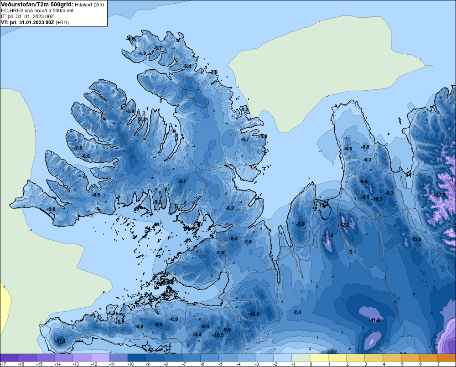Click the 'Hitakort (2m)' header label
The height and width of the screenshot is (367, 456).
(x=89, y=5)
